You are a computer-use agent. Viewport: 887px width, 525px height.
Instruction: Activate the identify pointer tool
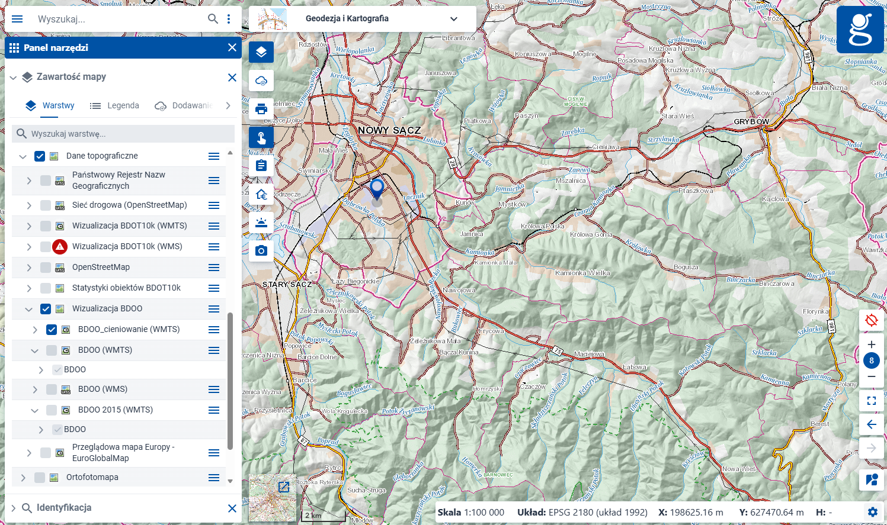click(261, 137)
